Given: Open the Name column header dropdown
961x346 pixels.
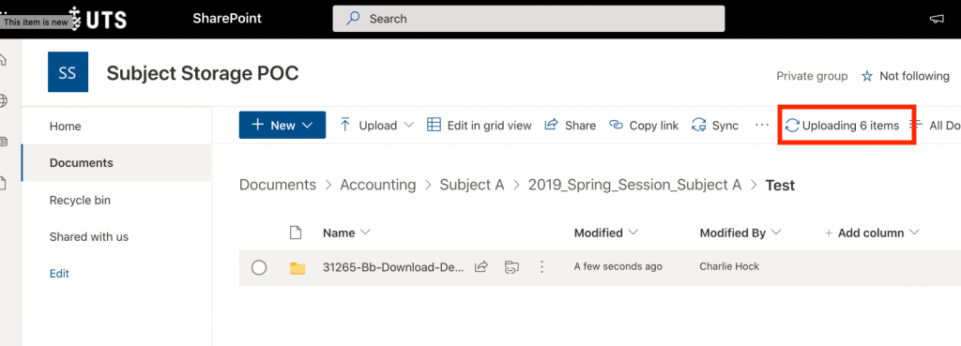Looking at the screenshot, I should click(x=347, y=233).
